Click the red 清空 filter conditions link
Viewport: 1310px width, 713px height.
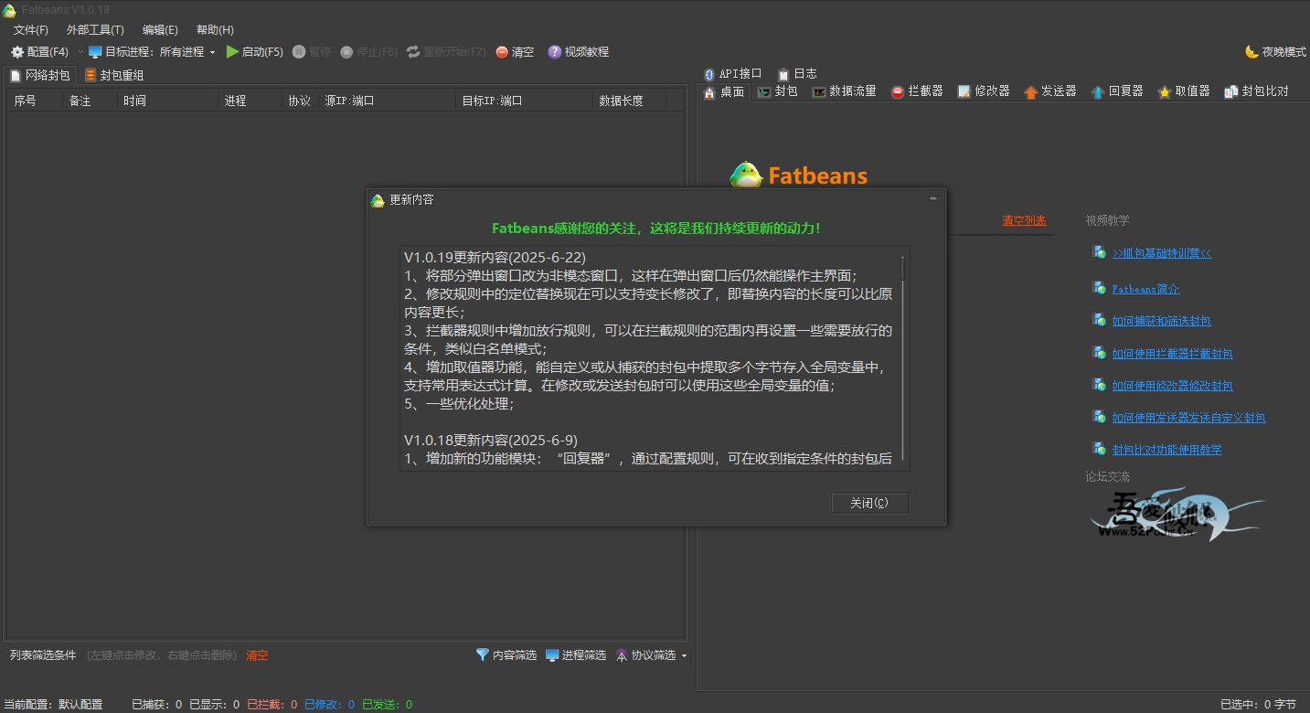(257, 655)
